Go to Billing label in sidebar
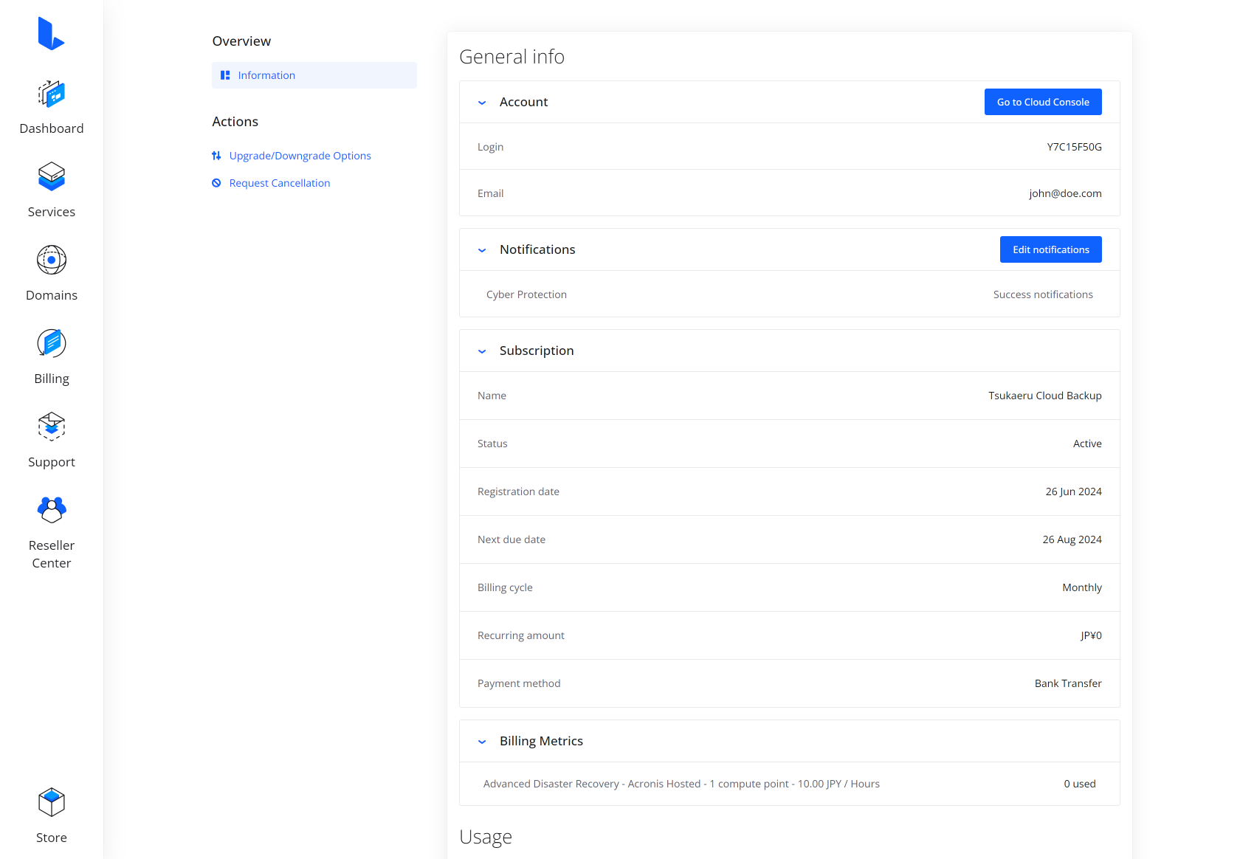This screenshot has height=859, width=1240. (x=52, y=379)
